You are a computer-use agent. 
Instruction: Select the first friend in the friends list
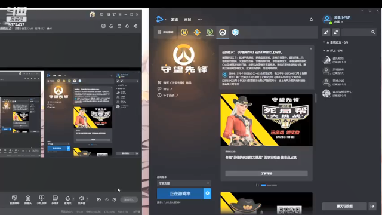[x=349, y=60]
